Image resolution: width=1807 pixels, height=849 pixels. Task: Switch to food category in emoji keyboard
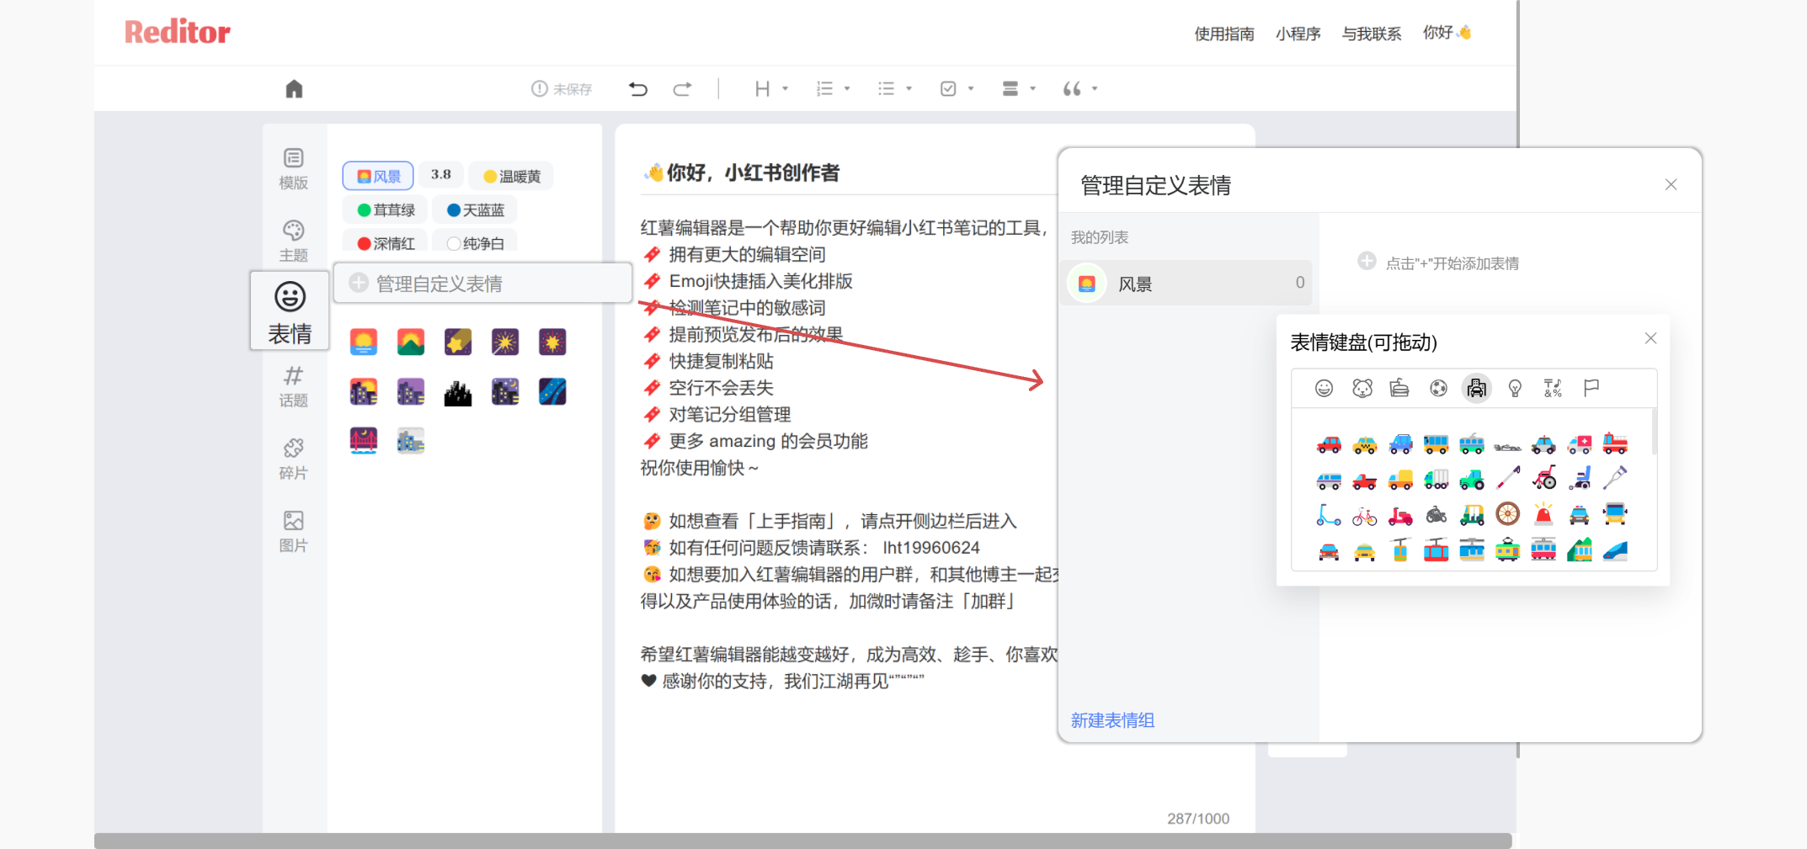point(1399,388)
